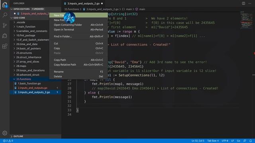Click the unsaved dot on the editor tab
Viewport: 255px width, 143px height.
coord(102,4)
